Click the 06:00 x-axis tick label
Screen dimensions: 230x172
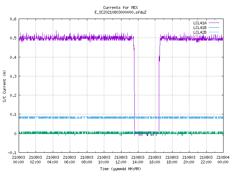69,162
